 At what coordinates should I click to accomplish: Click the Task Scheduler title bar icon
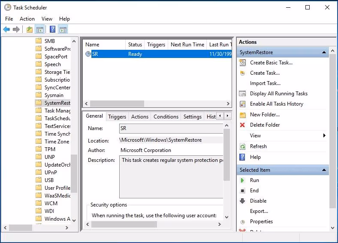pyautogui.click(x=8, y=8)
